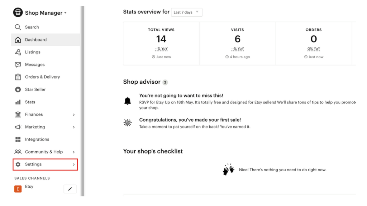Expand the Settings menu chevron
Image resolution: width=367 pixels, height=206 pixels.
[x=74, y=164]
